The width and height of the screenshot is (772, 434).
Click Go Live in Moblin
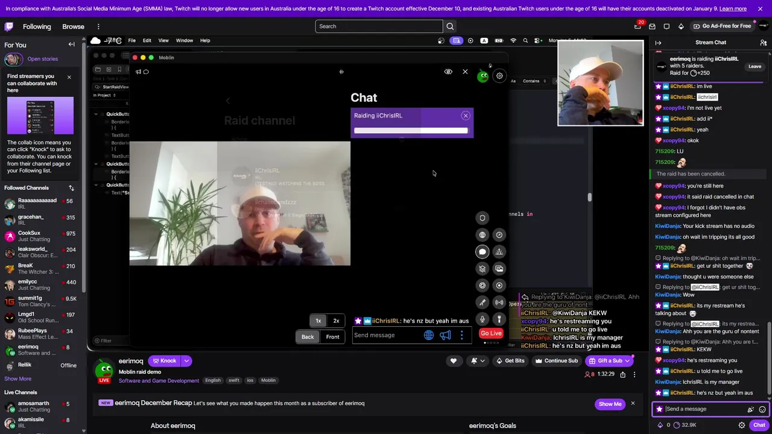point(491,333)
